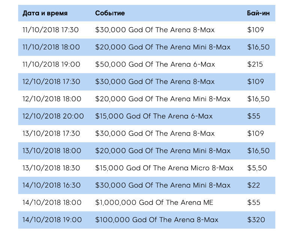Select the 11/10/2018 17:30 date cell
Image resolution: width=300 pixels, height=234 pixels.
click(x=51, y=30)
